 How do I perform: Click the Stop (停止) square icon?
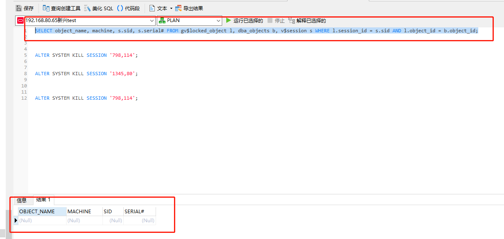click(270, 20)
